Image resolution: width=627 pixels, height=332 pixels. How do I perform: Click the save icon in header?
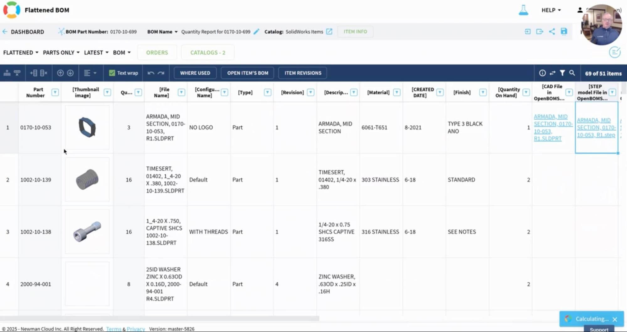(x=564, y=31)
